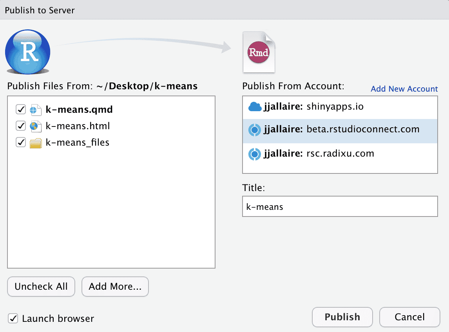449x332 pixels.
Task: Click the Uncheck All button
Action: pos(41,287)
